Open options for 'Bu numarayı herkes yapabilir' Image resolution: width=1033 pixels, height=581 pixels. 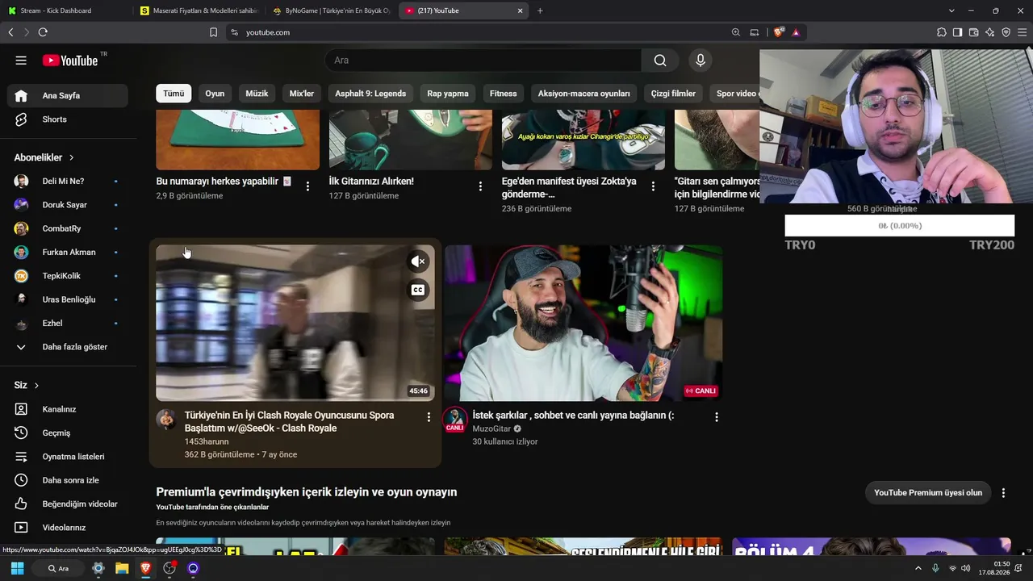[307, 186]
